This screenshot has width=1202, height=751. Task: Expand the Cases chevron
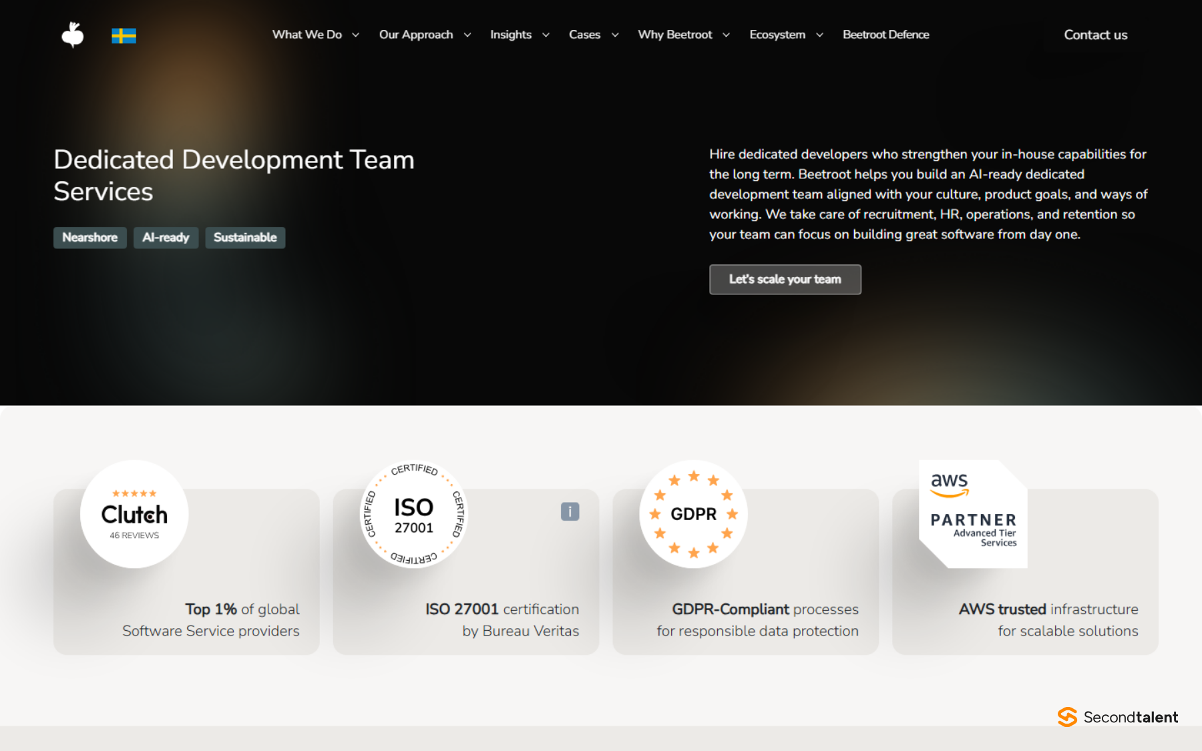coord(615,35)
